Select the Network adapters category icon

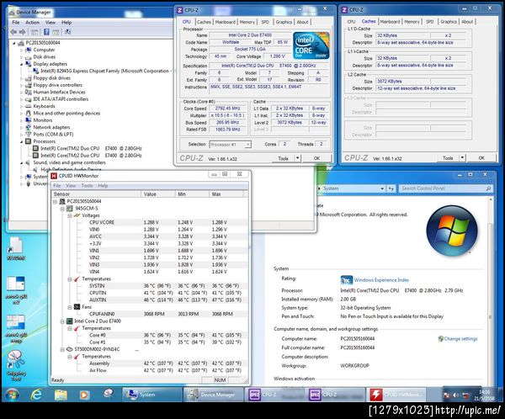pyautogui.click(x=29, y=127)
